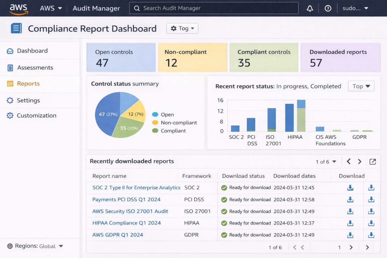387x258 pixels.
Task: Expand the Top filter dropdown
Action: click(361, 86)
